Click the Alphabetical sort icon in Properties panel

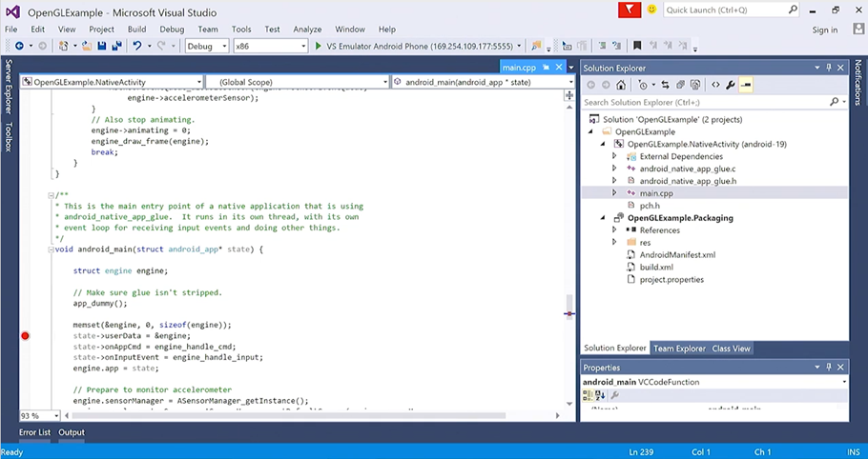click(x=601, y=395)
